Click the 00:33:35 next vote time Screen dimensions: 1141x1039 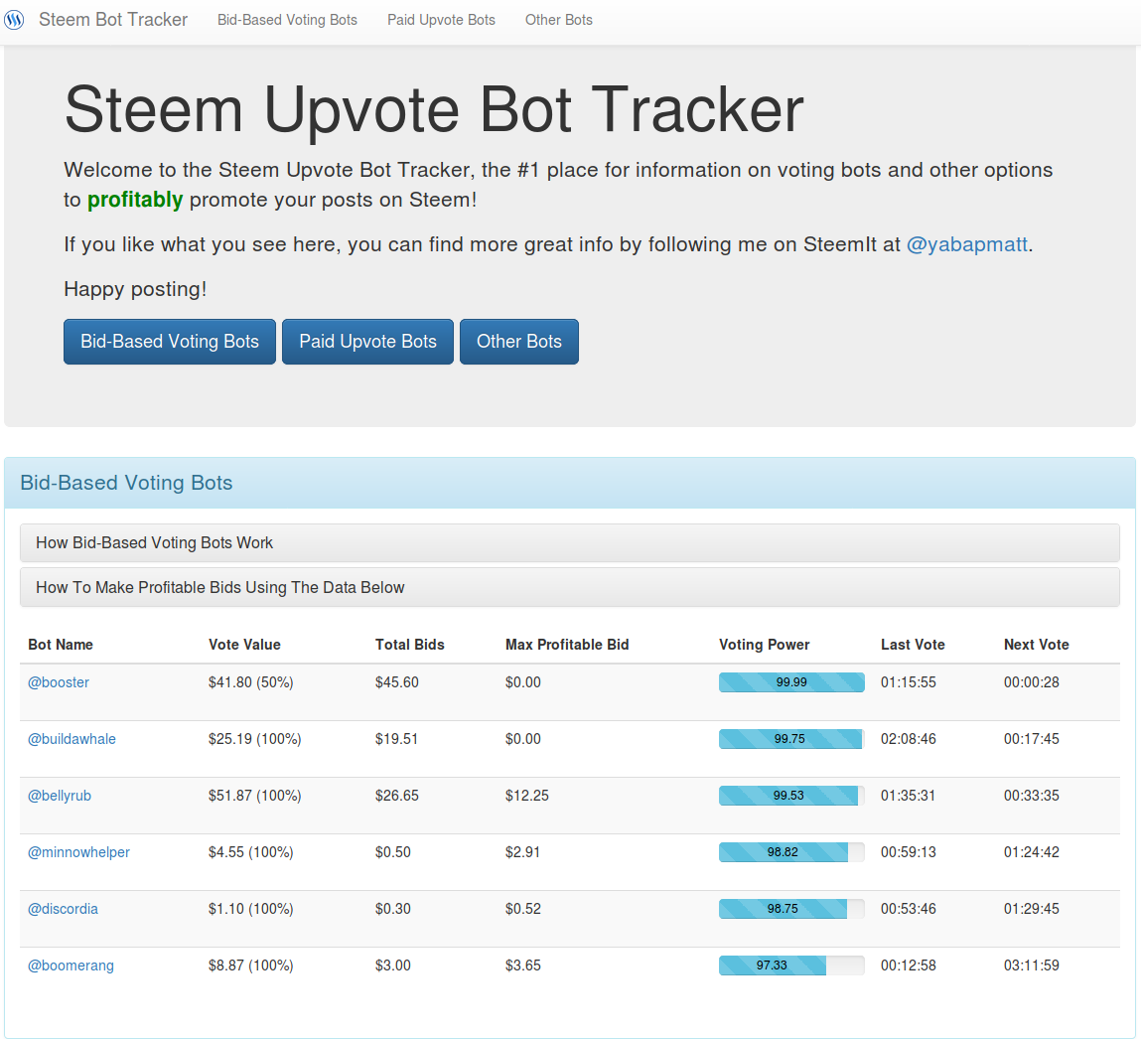pos(1031,796)
